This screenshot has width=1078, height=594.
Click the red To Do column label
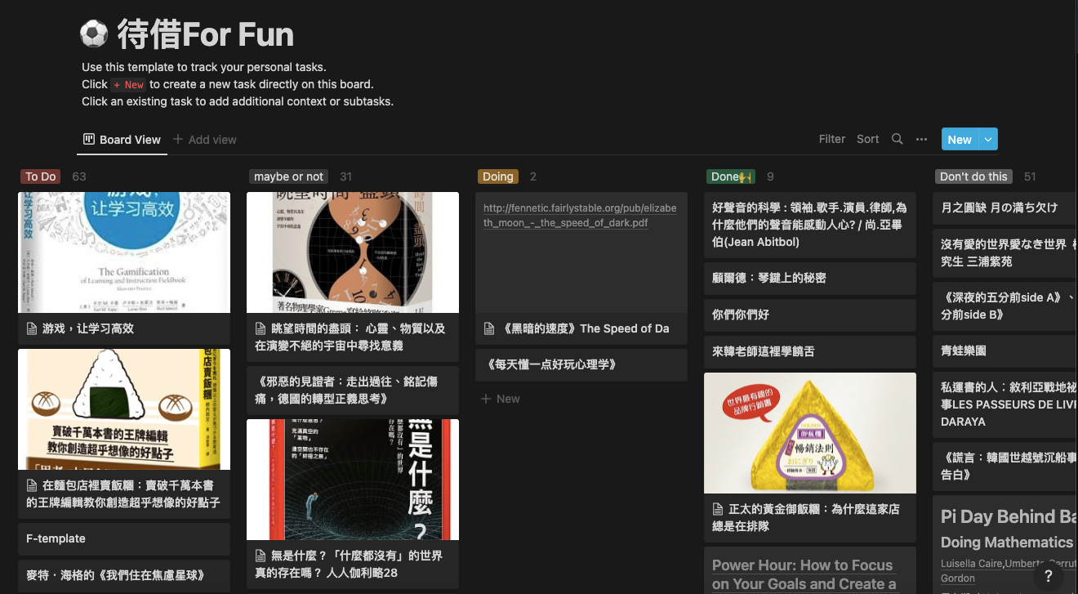(41, 176)
